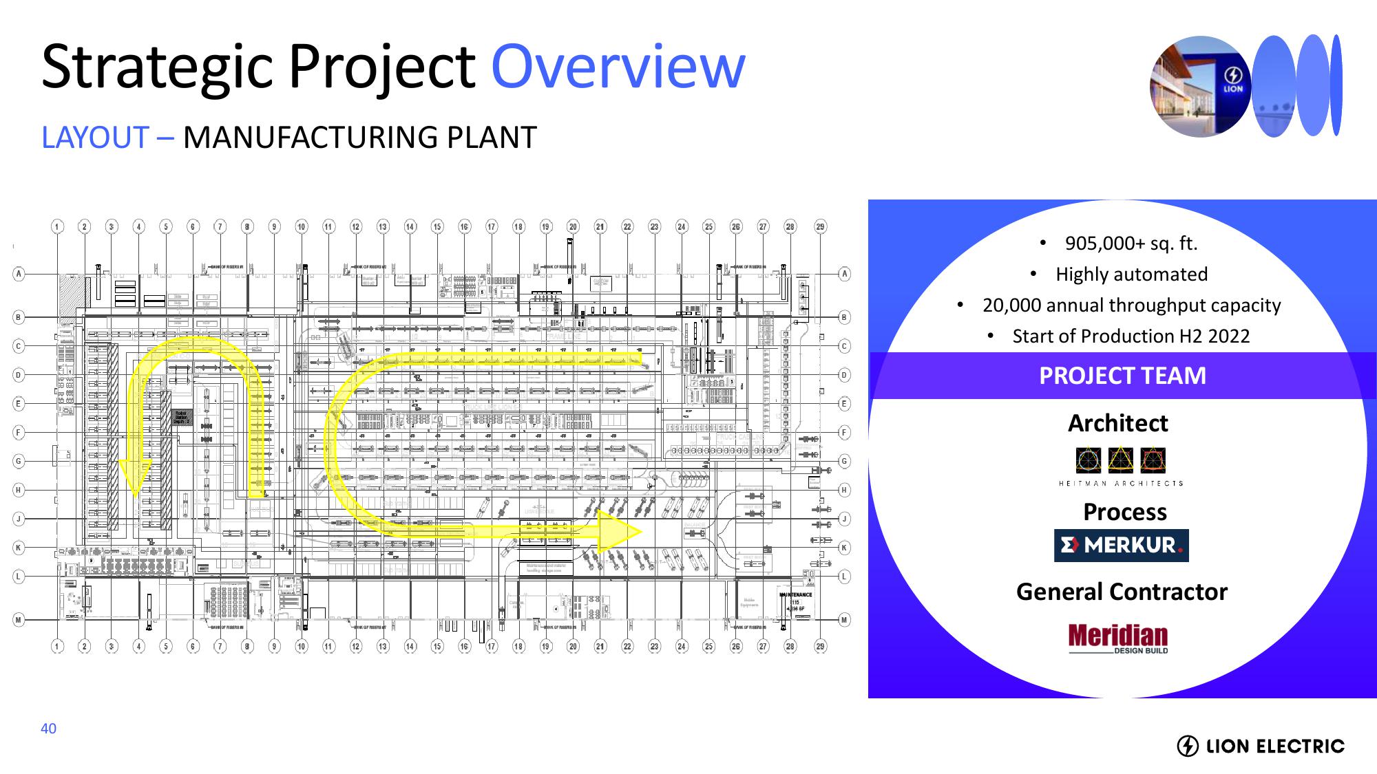The width and height of the screenshot is (1377, 774).
Task: Click the Heitman Architects logo
Action: point(1121,467)
